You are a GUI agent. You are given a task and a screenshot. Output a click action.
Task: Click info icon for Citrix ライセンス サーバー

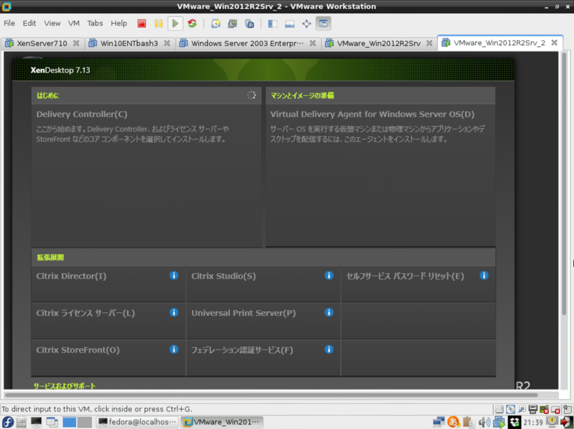click(x=174, y=313)
